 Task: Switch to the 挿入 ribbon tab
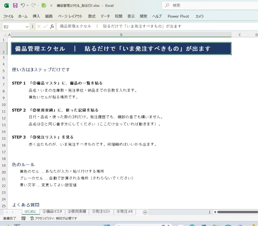36,16
